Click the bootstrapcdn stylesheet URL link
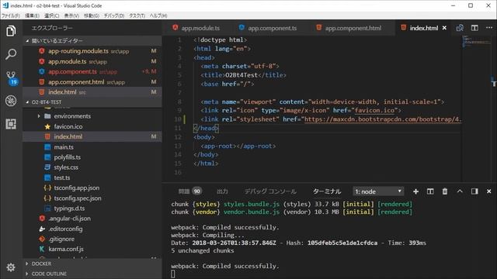The image size is (497, 279). 383,119
